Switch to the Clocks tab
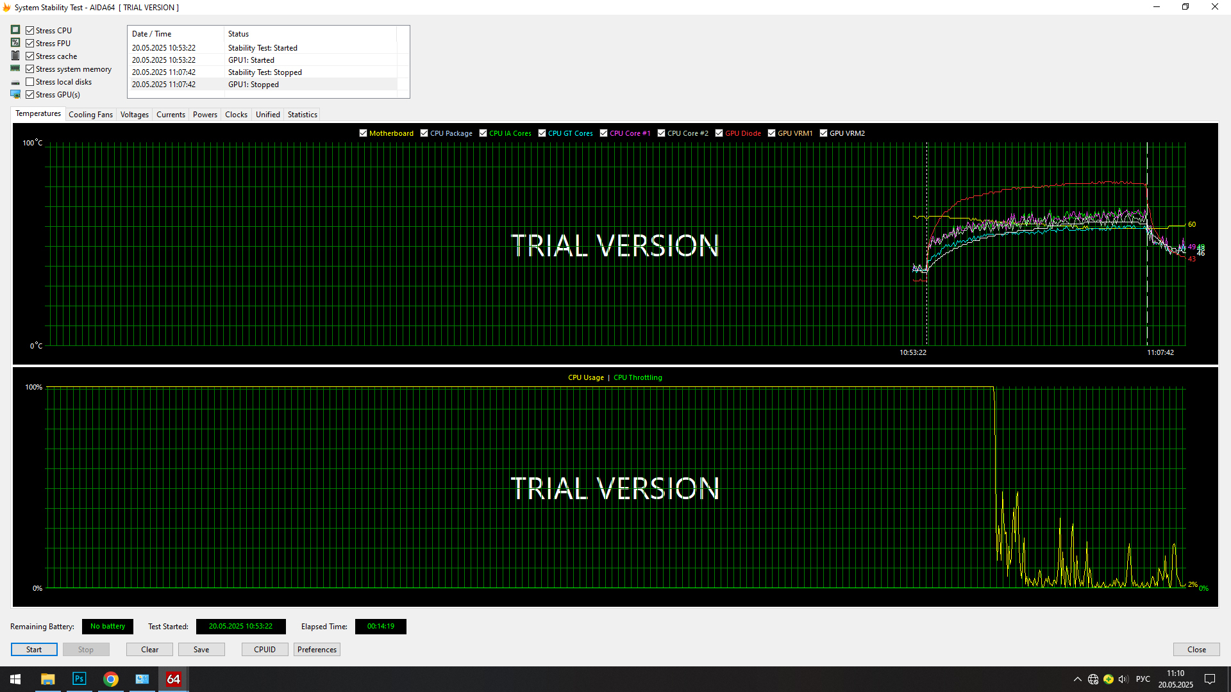 236,115
